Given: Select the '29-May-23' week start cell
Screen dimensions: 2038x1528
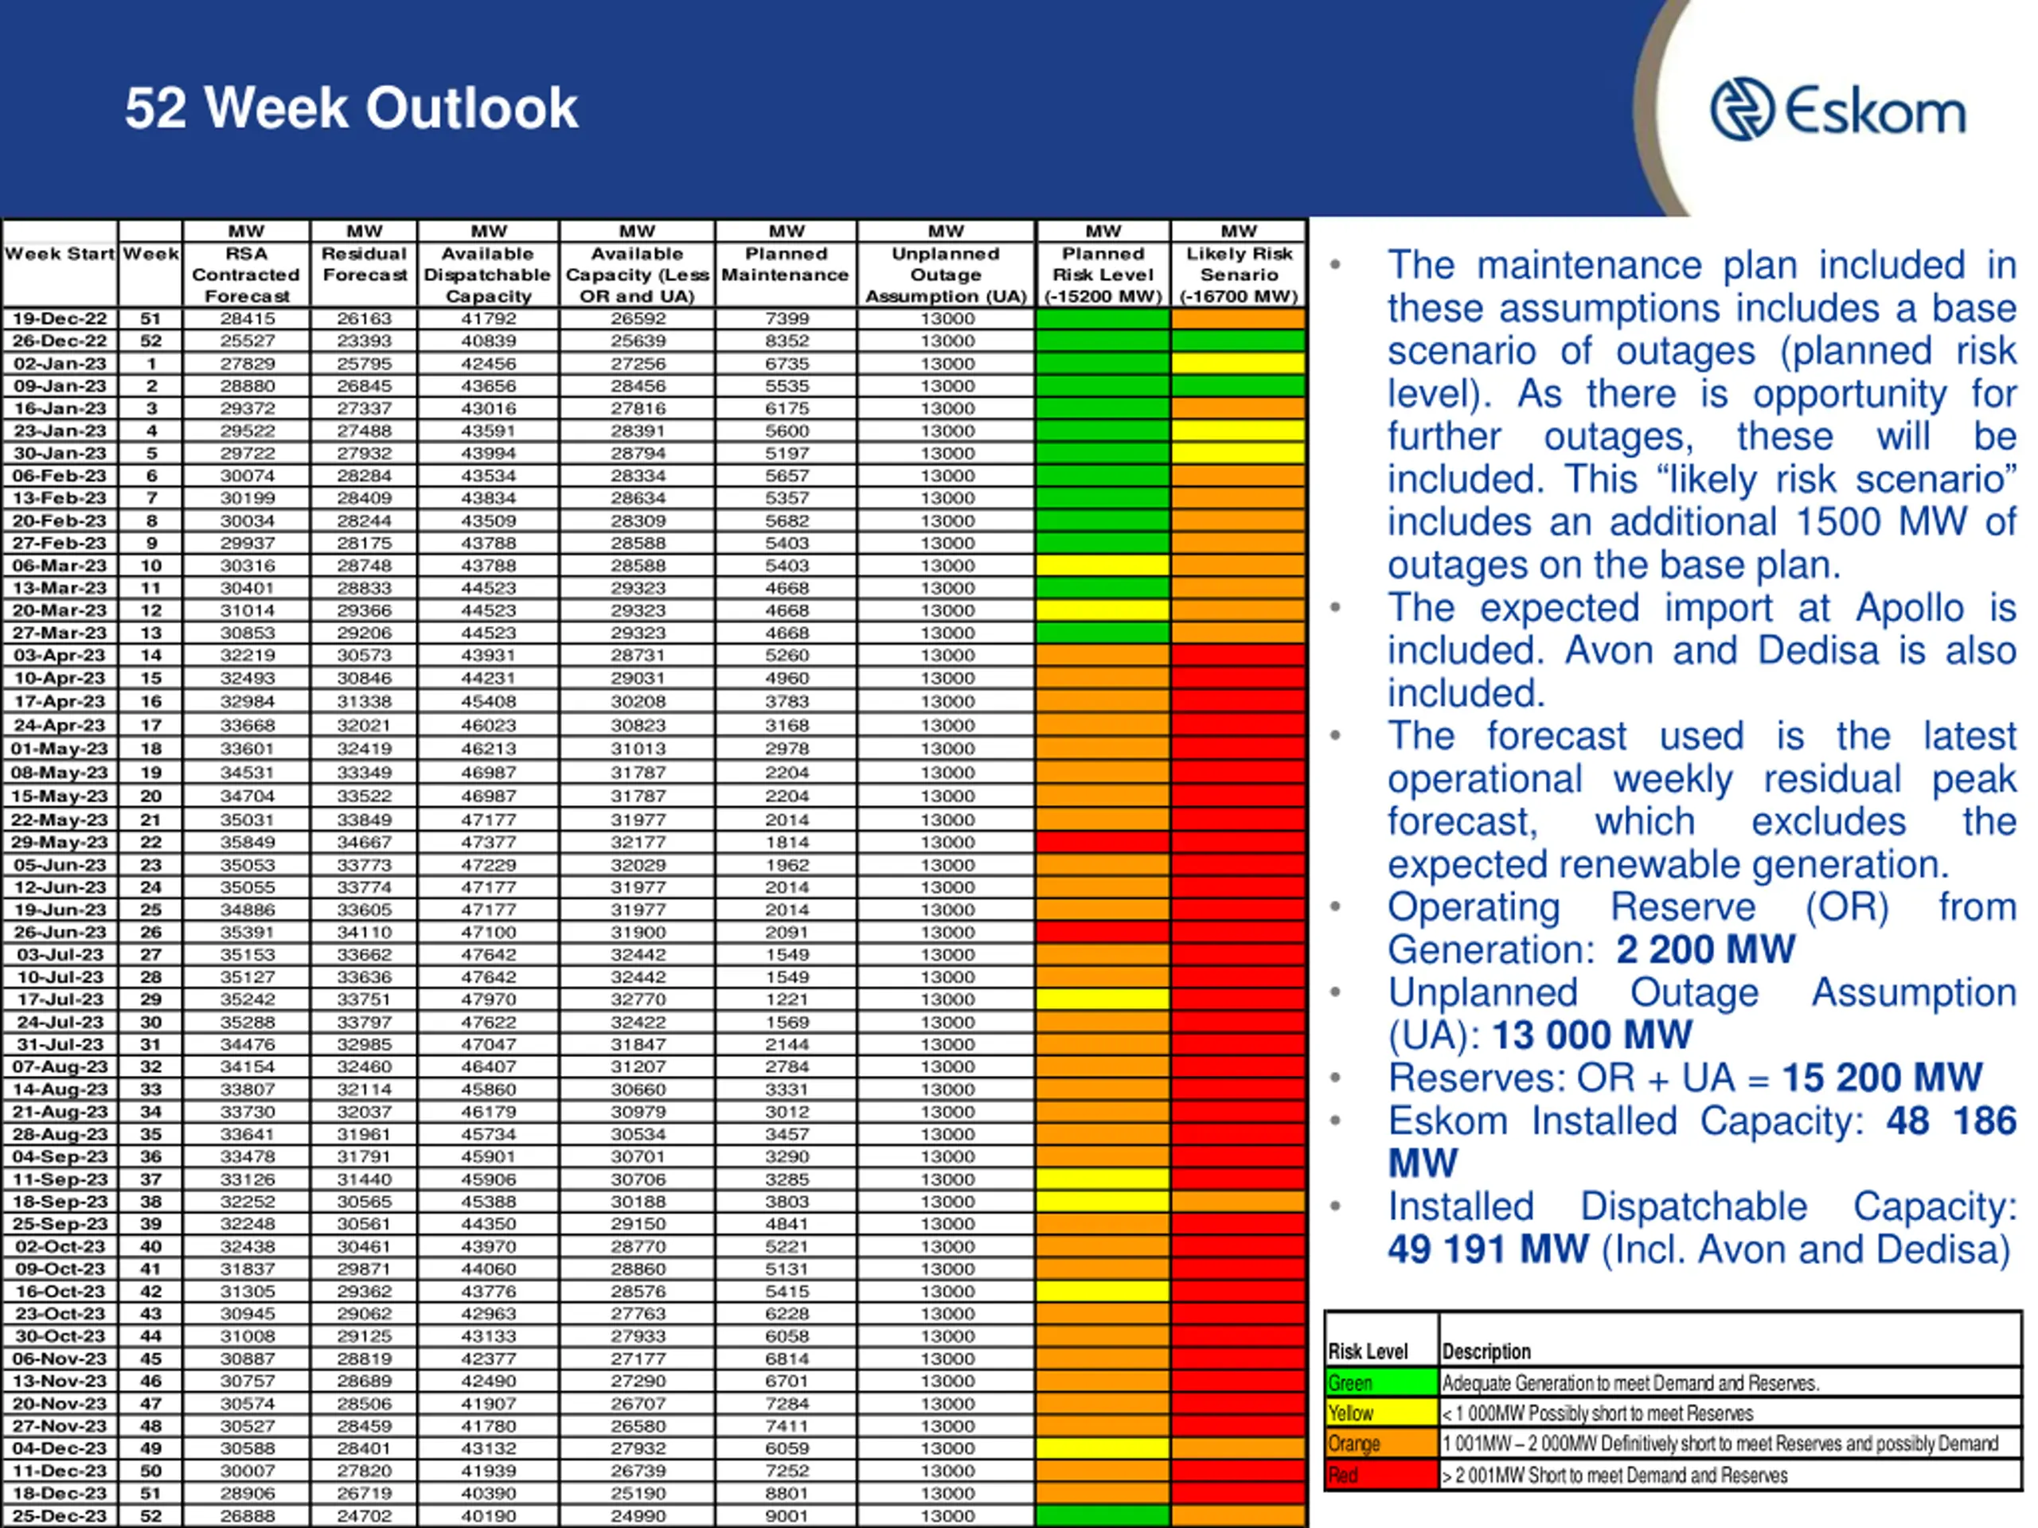Looking at the screenshot, I should (x=60, y=842).
